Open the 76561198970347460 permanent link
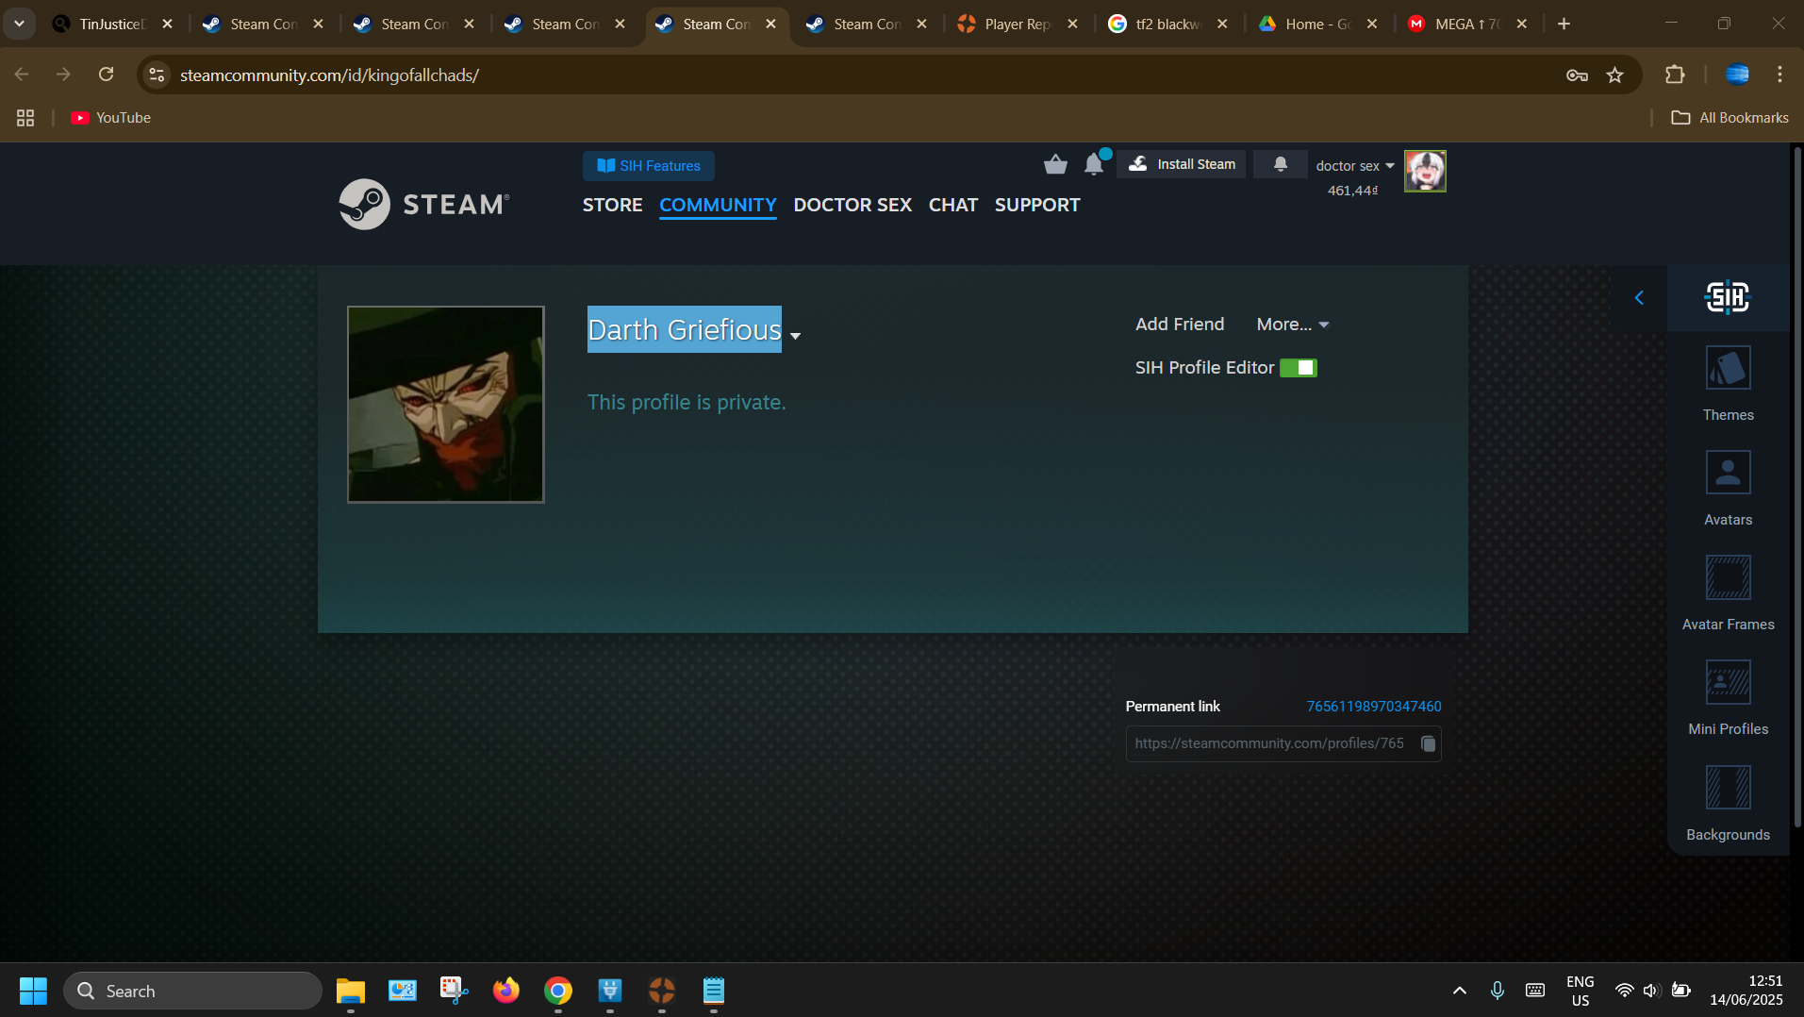 coord(1374,707)
